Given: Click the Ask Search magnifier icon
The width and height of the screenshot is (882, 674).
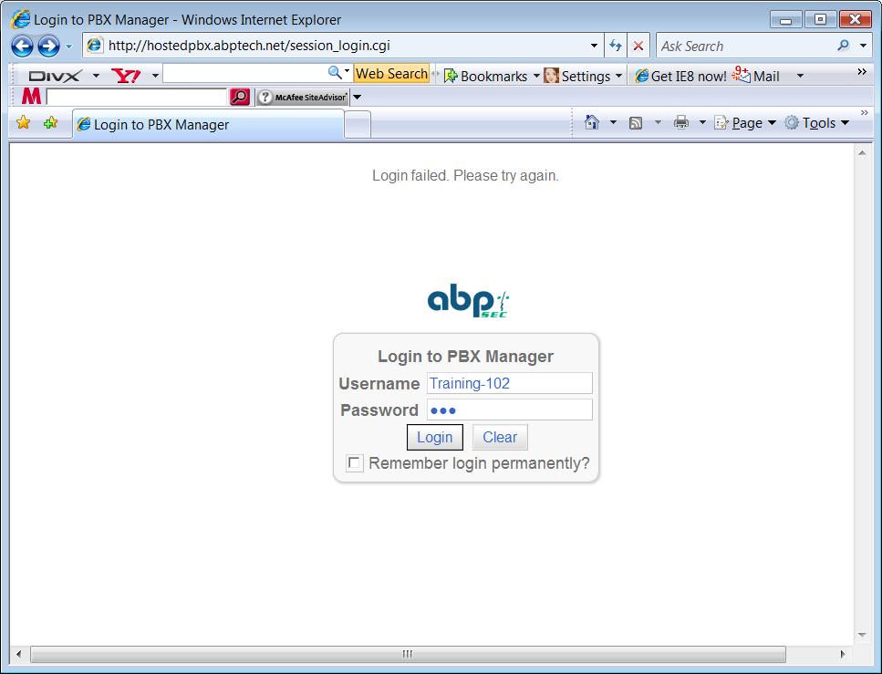Looking at the screenshot, I should point(843,46).
